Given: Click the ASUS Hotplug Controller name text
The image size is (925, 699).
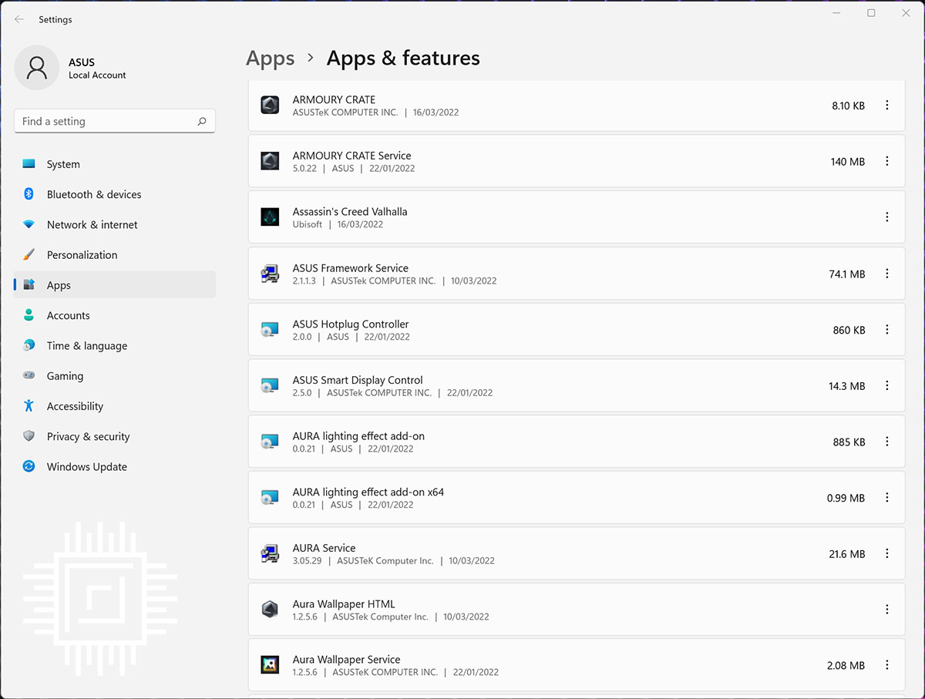Looking at the screenshot, I should (x=351, y=324).
